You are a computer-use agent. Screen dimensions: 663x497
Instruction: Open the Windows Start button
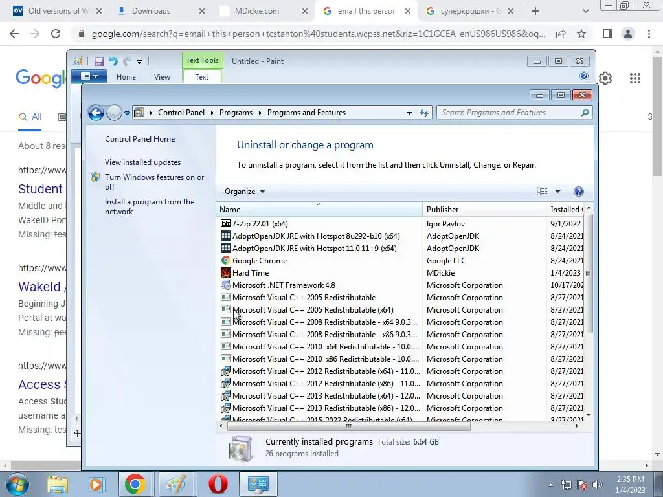point(16,484)
